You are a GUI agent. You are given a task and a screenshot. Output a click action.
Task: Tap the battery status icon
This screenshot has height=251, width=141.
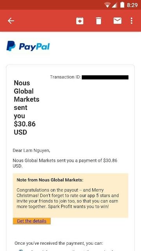click(x=122, y=5)
